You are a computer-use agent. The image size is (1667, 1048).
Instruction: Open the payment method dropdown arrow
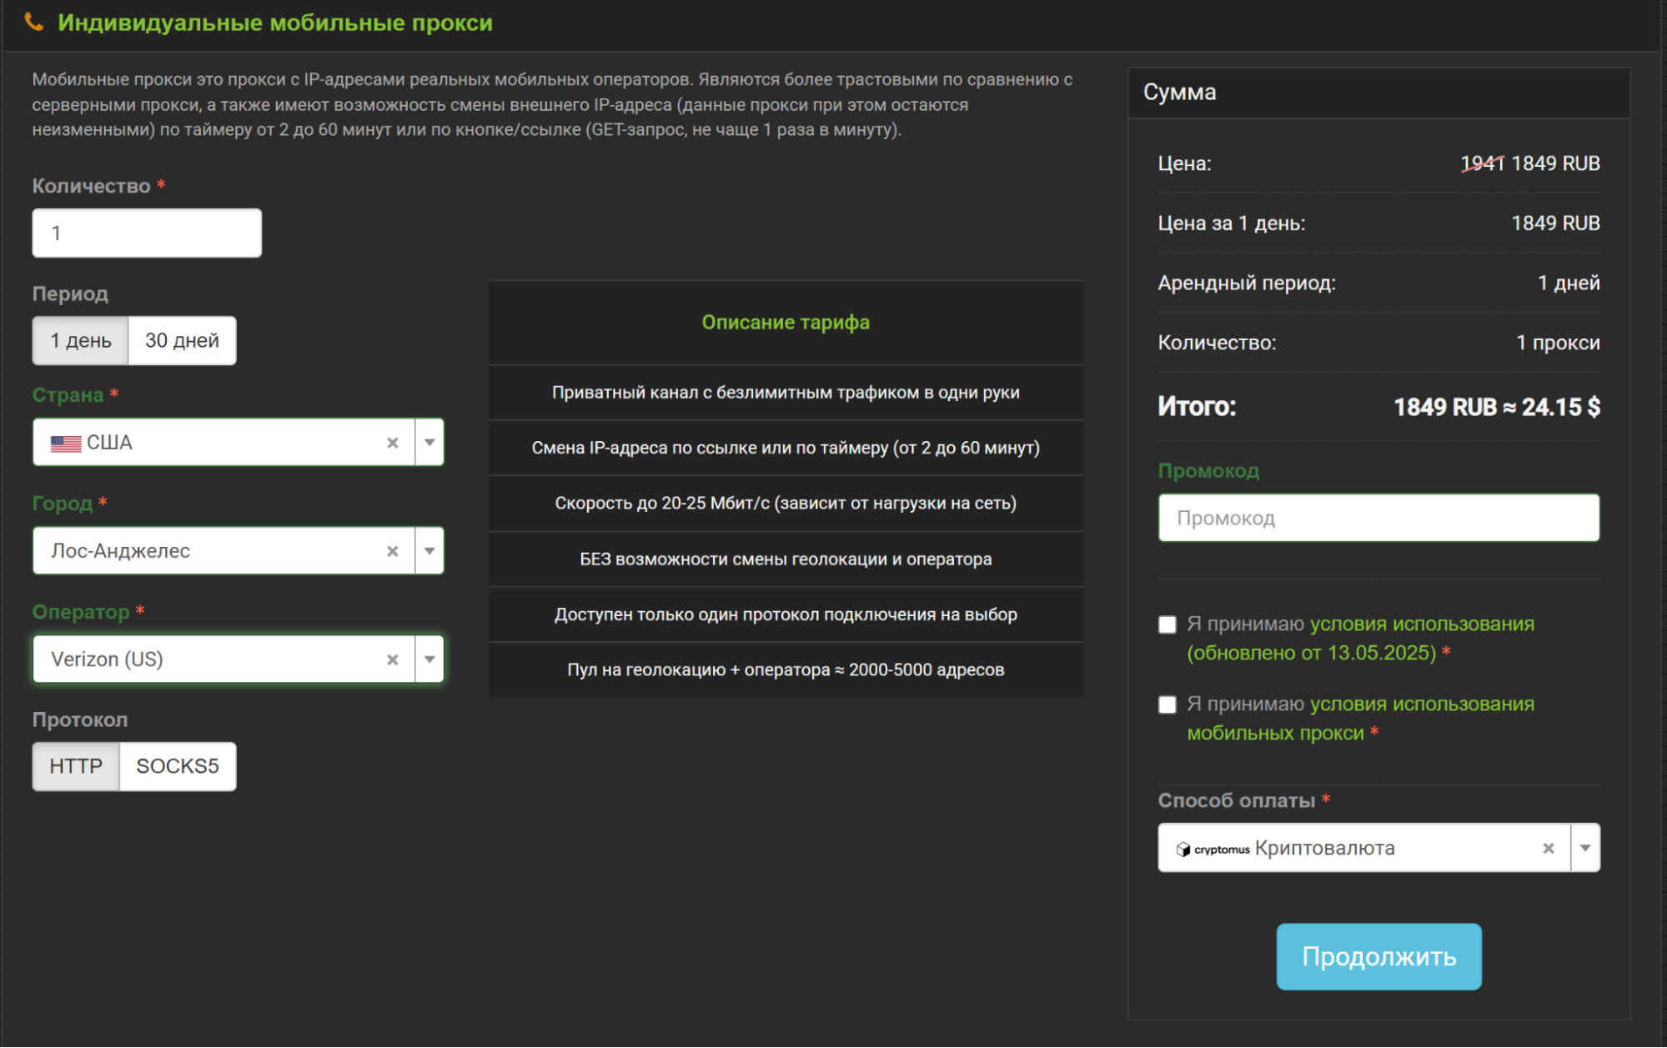(x=1585, y=848)
